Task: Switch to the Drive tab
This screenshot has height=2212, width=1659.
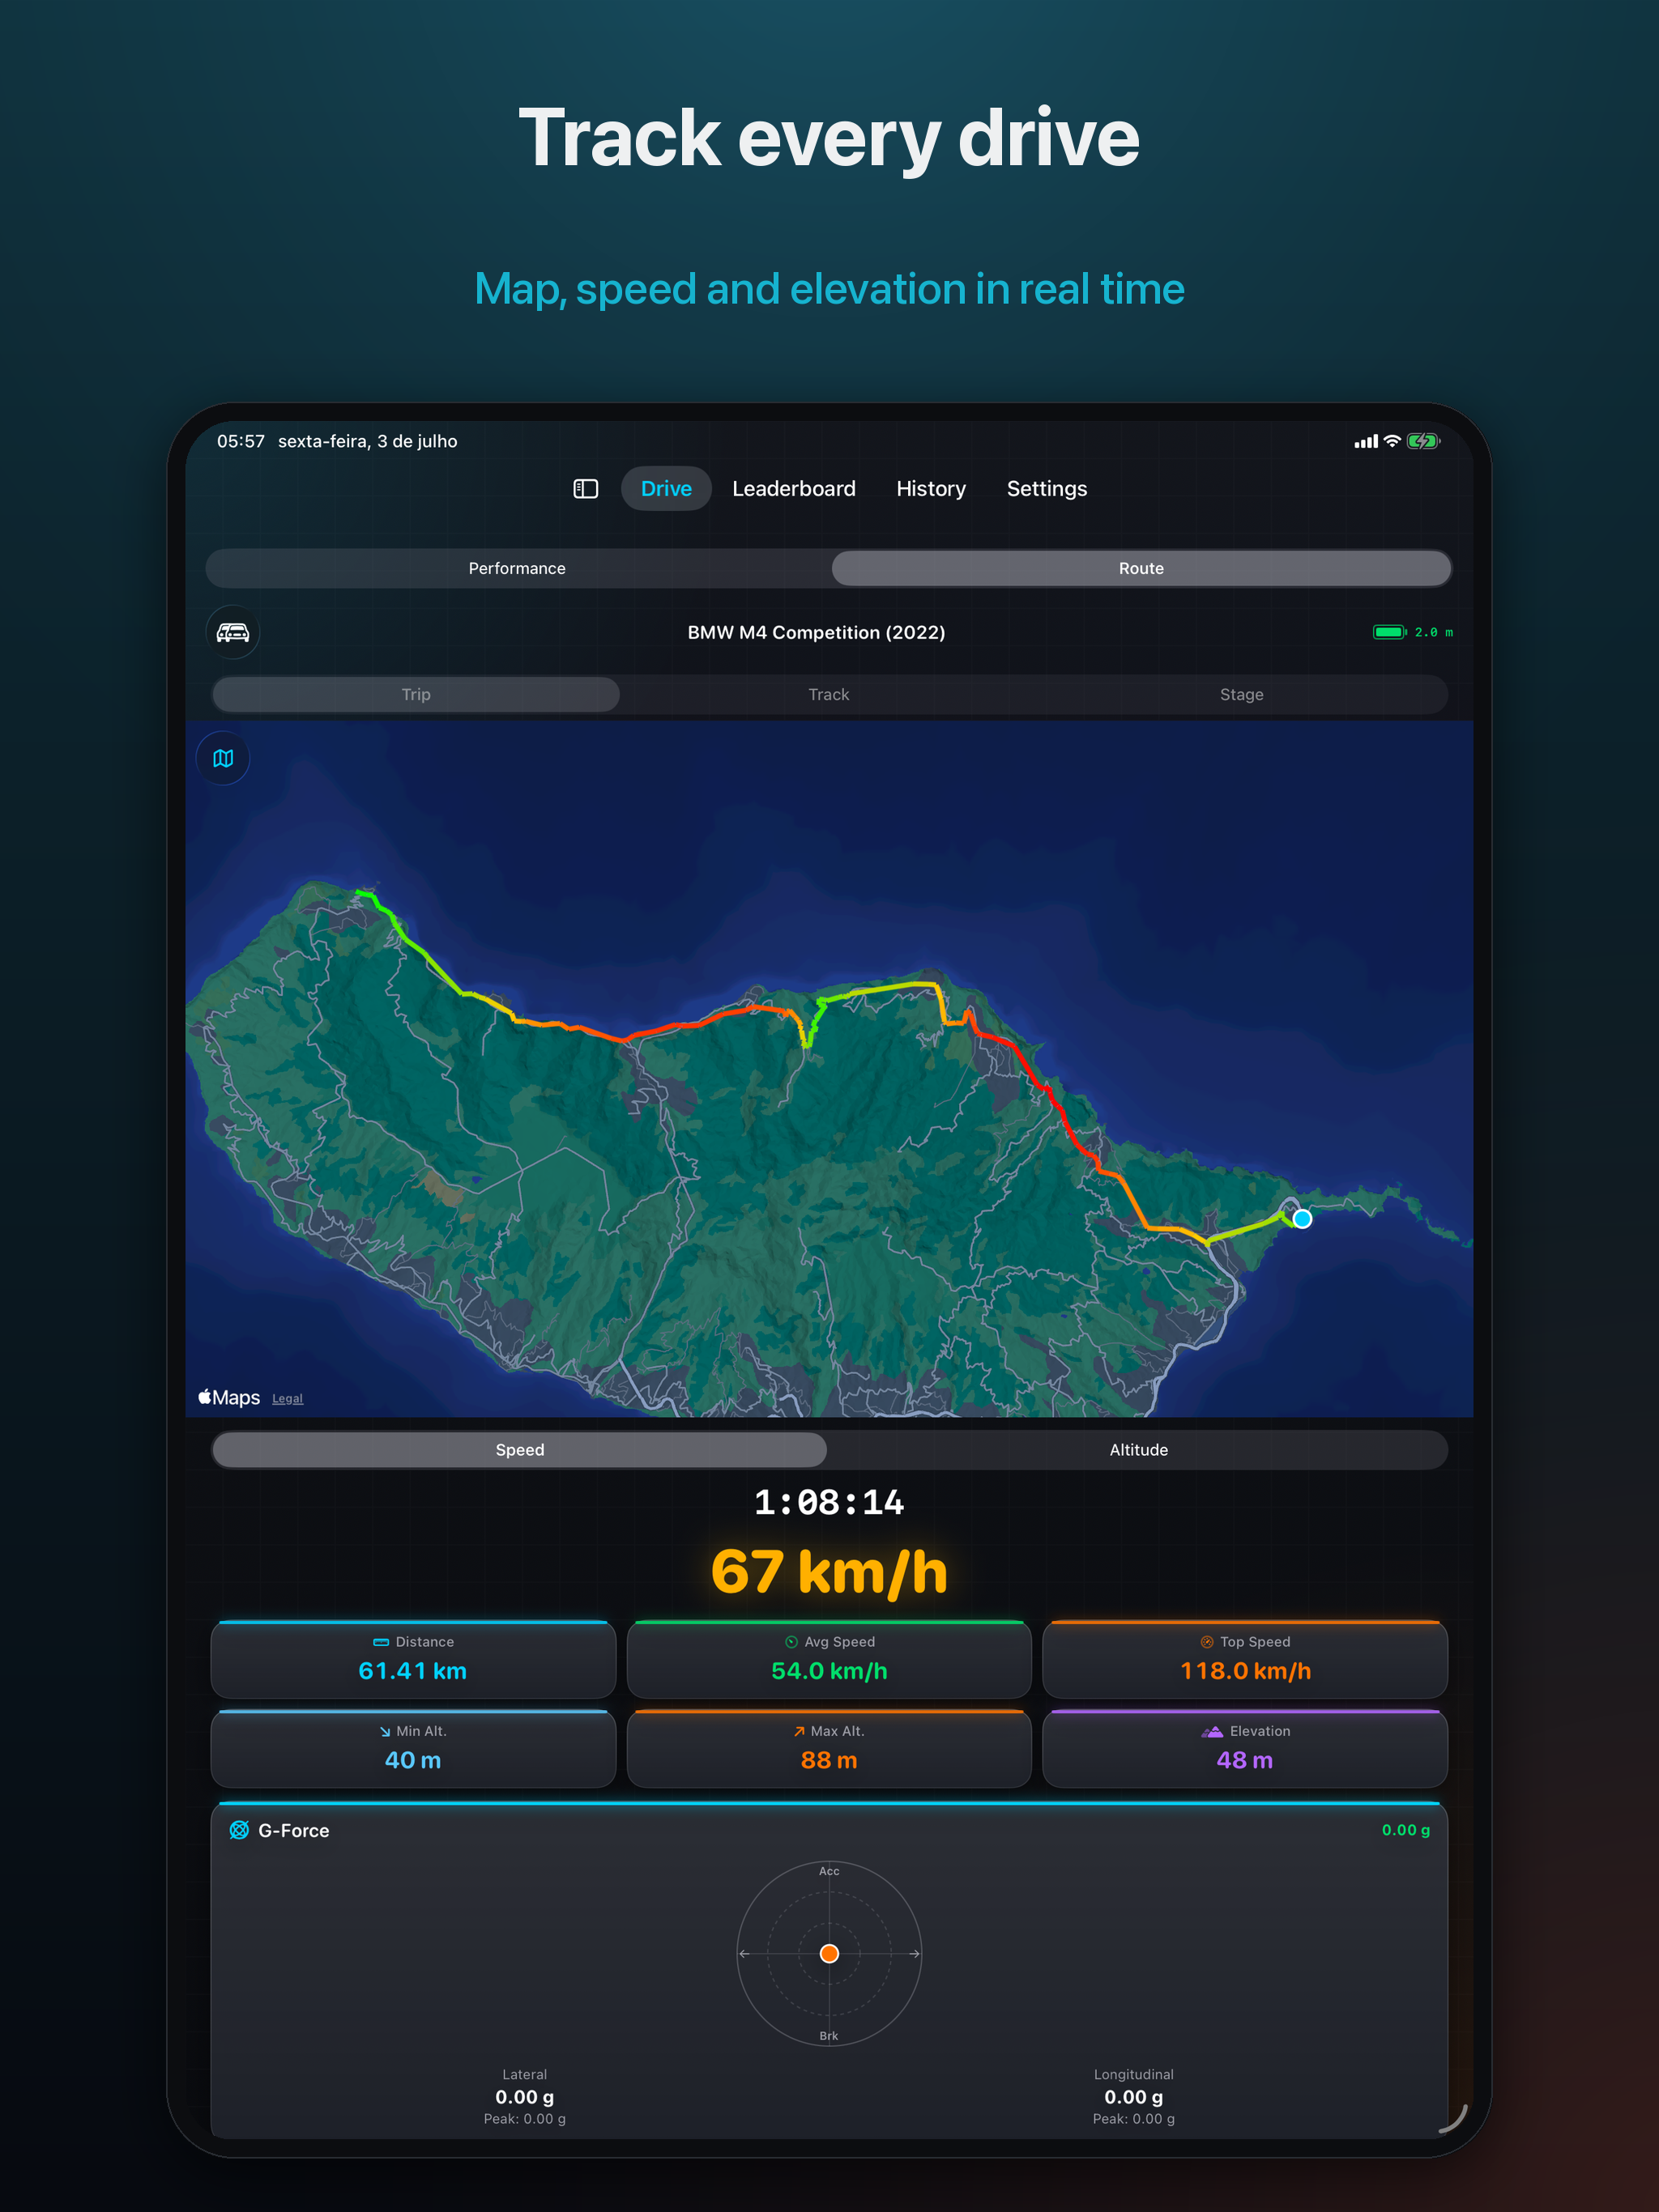Action: click(667, 488)
